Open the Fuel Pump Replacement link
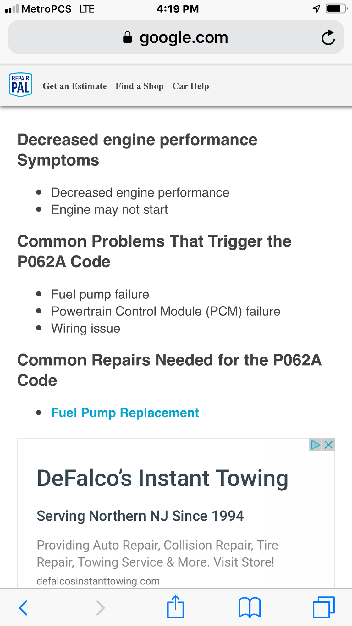Screen dimensions: 352x626 (125, 413)
